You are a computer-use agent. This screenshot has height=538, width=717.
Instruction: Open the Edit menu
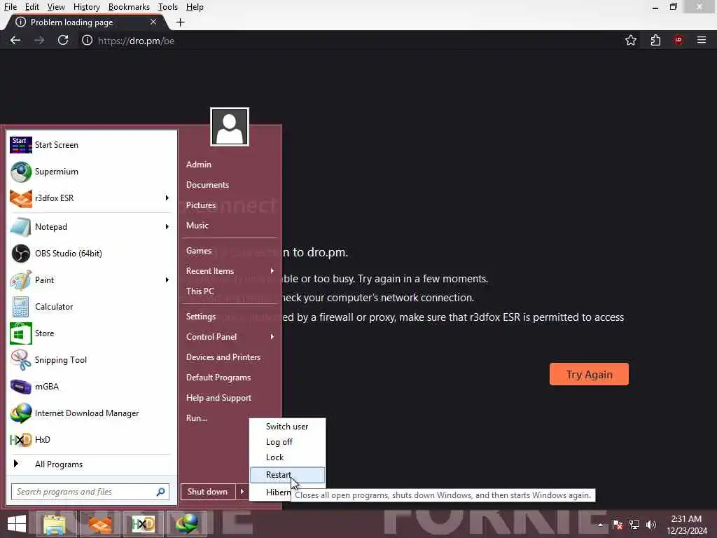coord(32,7)
